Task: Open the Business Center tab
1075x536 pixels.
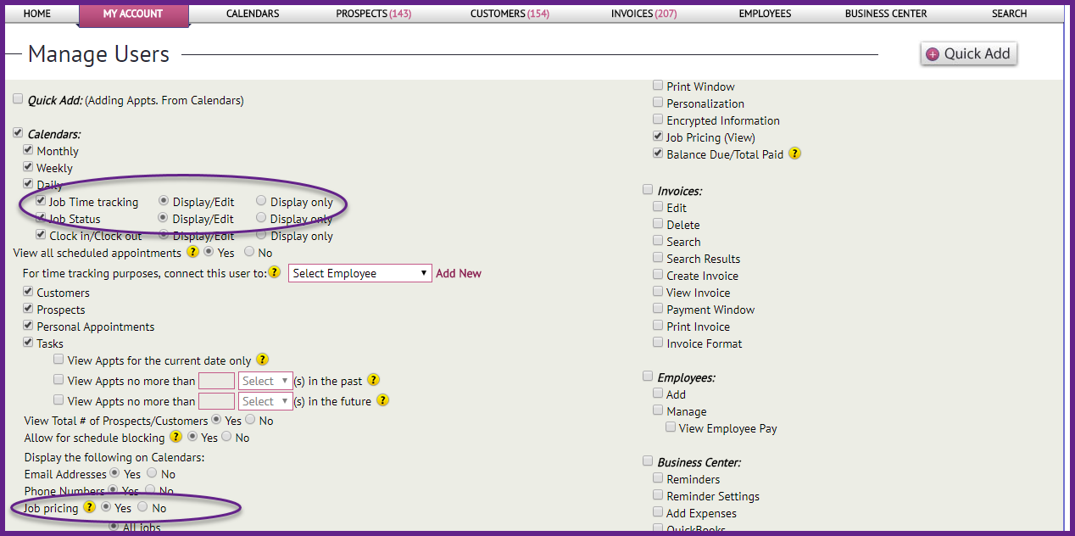Action: [886, 14]
